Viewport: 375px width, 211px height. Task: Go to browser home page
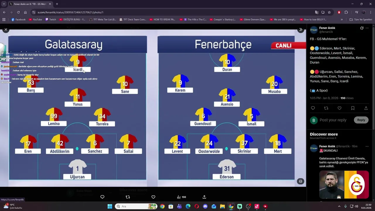pos(25,12)
